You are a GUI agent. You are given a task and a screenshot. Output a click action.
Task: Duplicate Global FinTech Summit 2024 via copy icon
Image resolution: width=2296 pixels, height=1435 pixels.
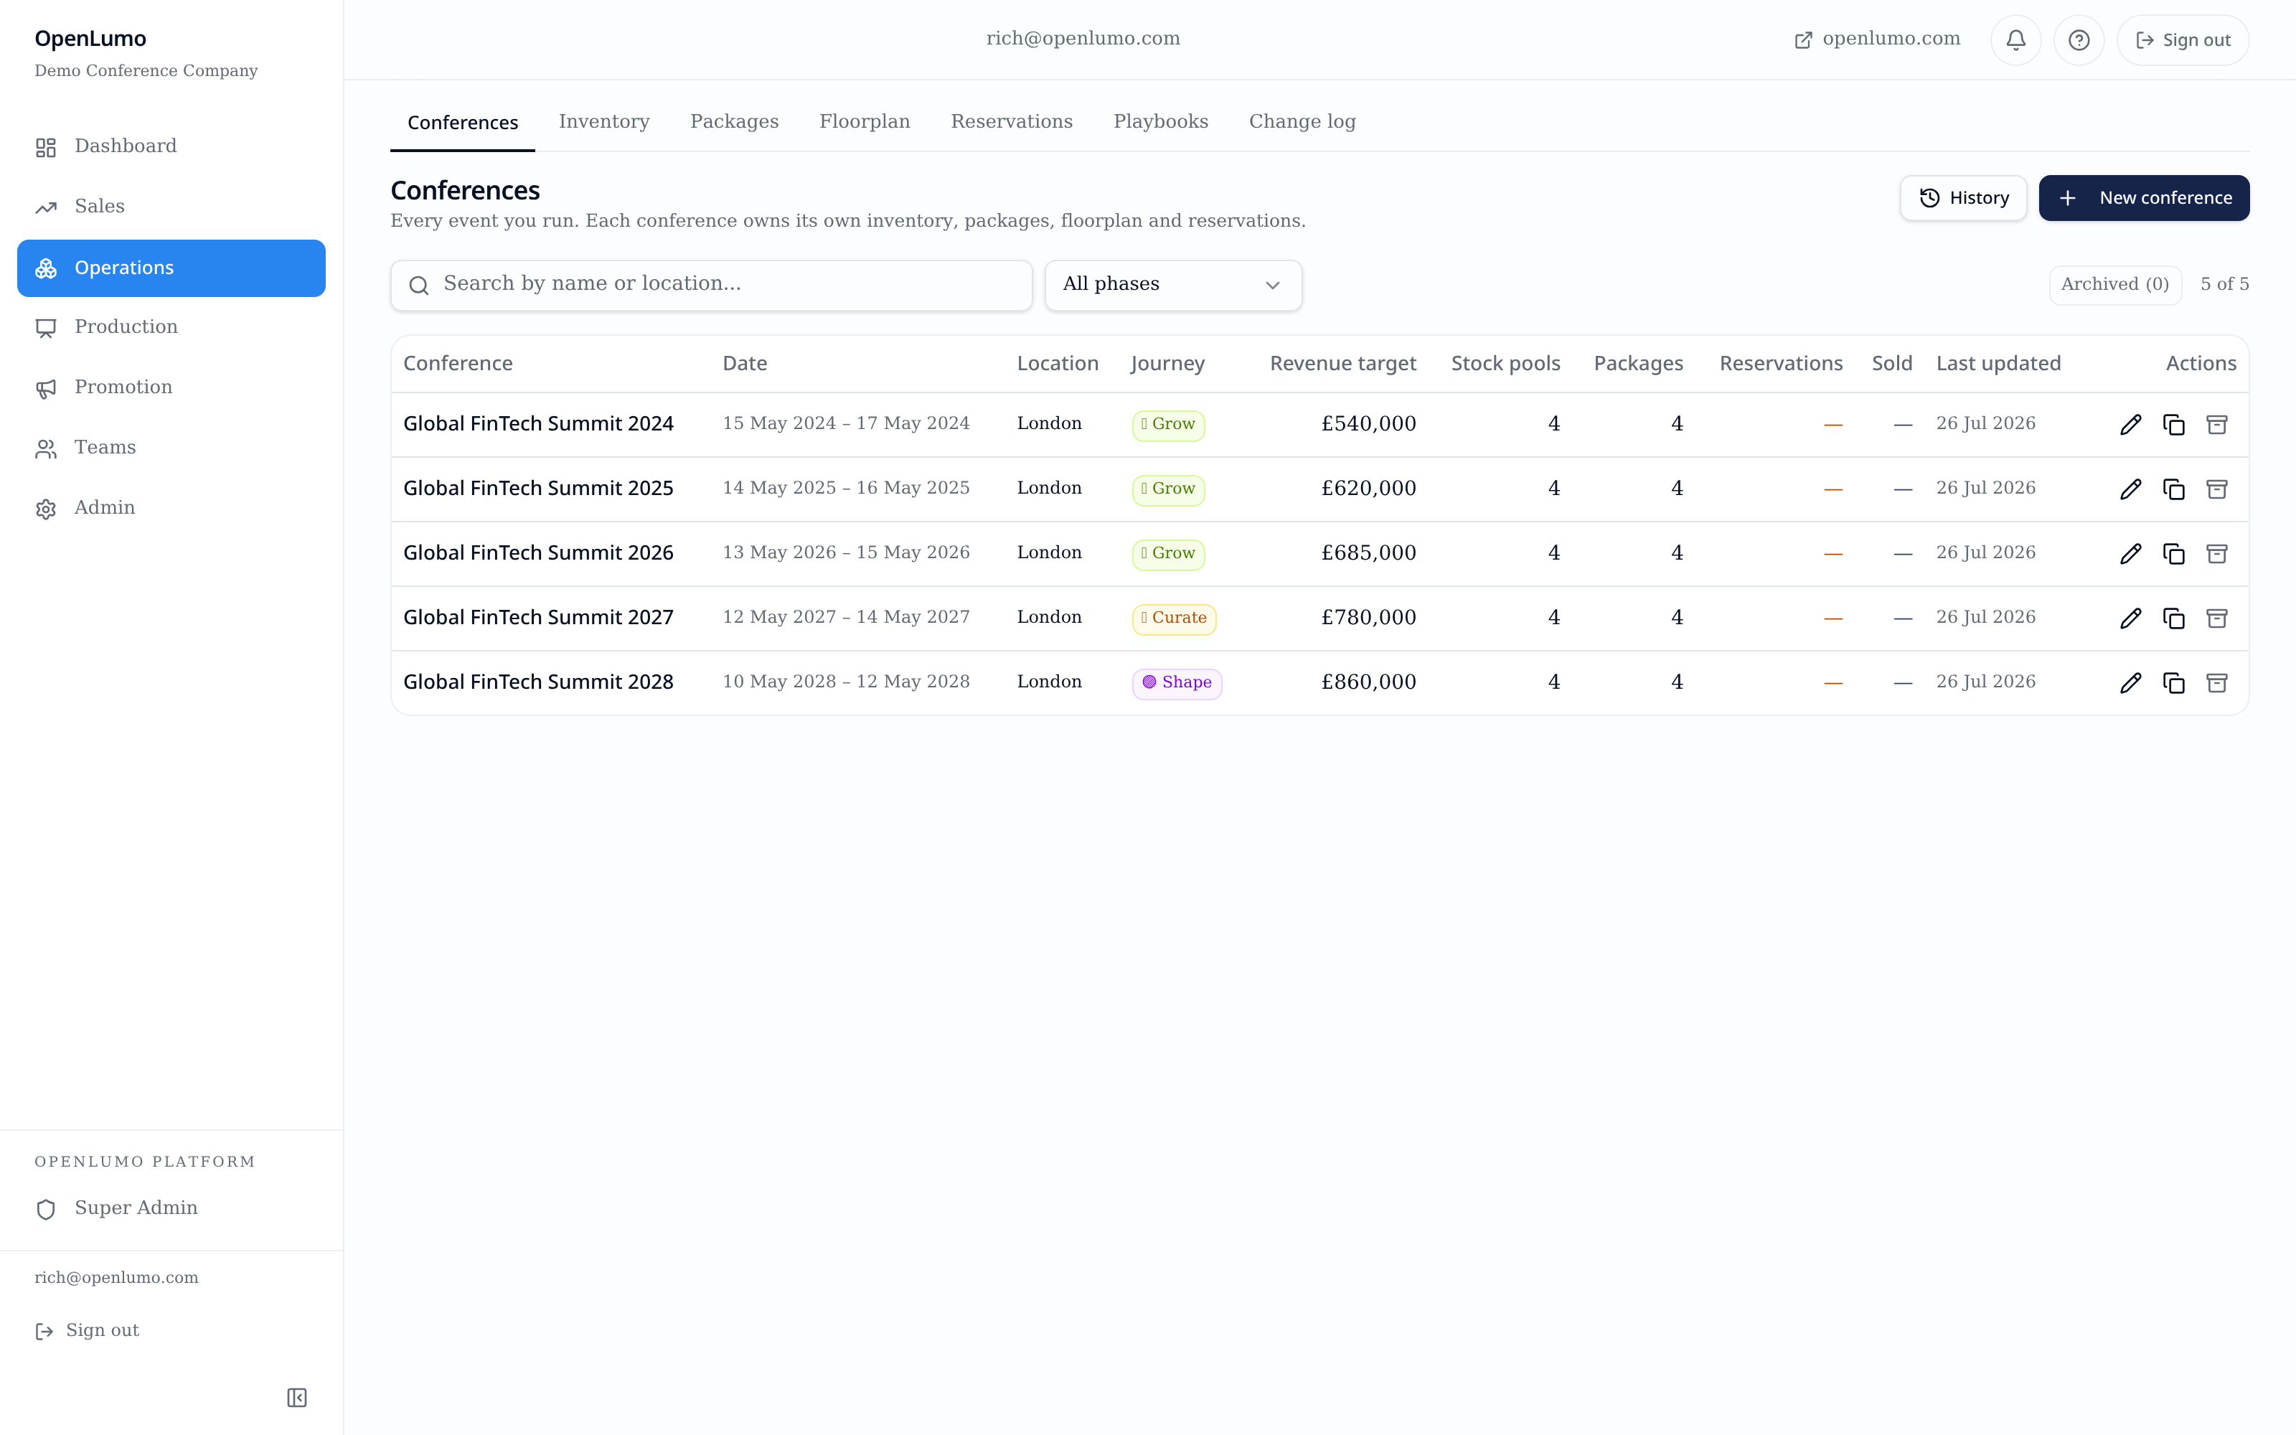pos(2173,424)
